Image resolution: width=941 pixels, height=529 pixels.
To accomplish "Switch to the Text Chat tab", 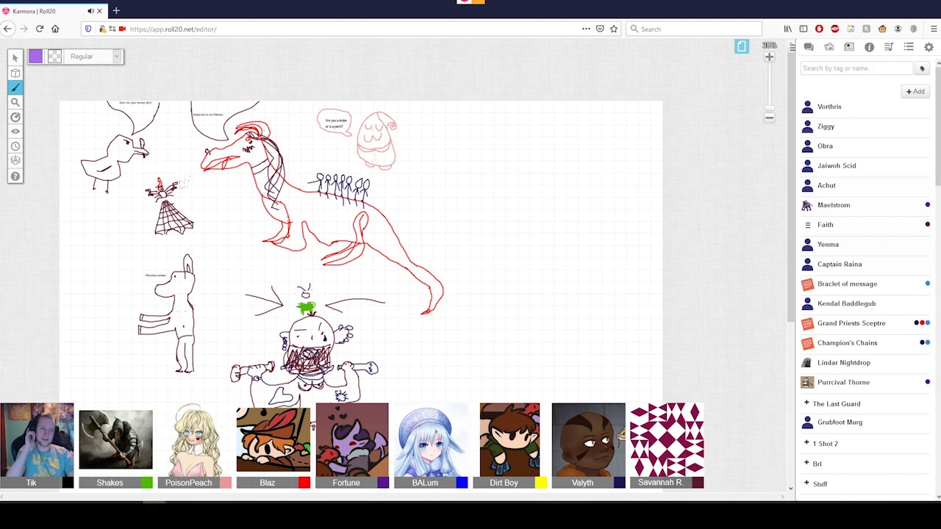I will click(809, 47).
